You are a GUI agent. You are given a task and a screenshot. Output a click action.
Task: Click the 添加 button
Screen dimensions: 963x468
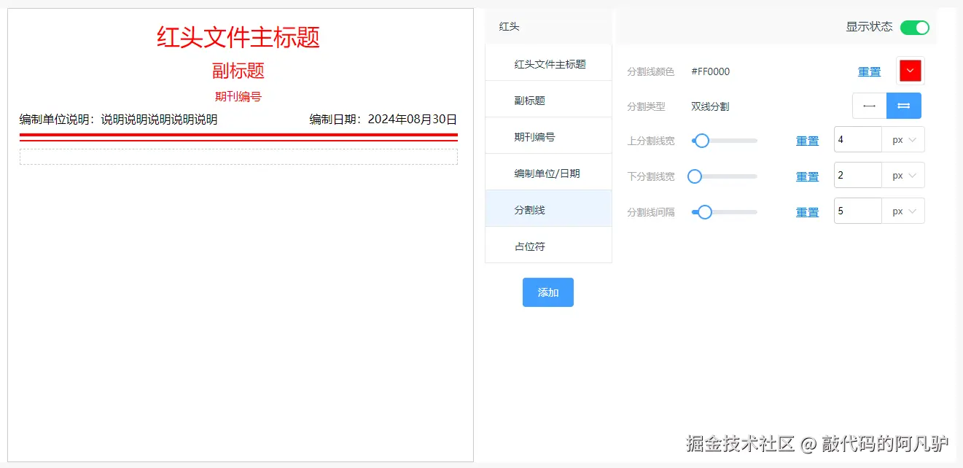click(x=548, y=292)
